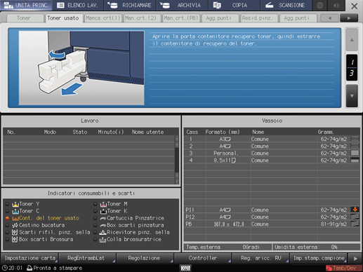Go to previous guidance page up arrow
The width and height of the screenshot is (363, 272).
352,40
